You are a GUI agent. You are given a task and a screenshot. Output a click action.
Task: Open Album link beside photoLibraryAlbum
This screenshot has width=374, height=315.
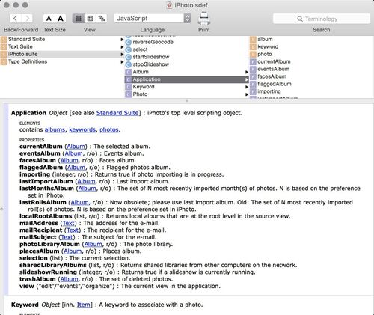tap(93, 244)
